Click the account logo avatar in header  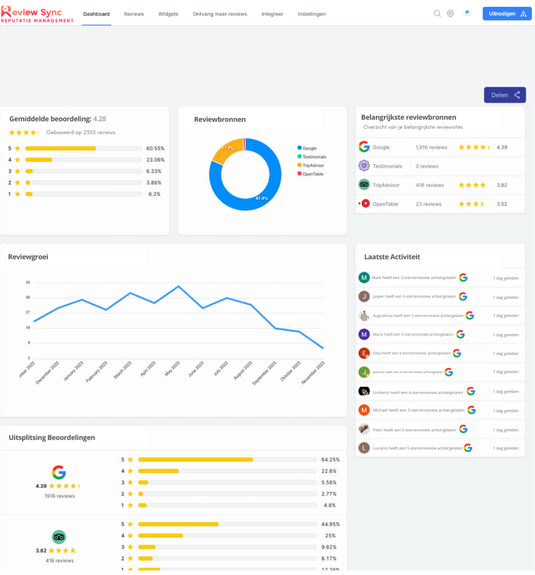pos(467,13)
